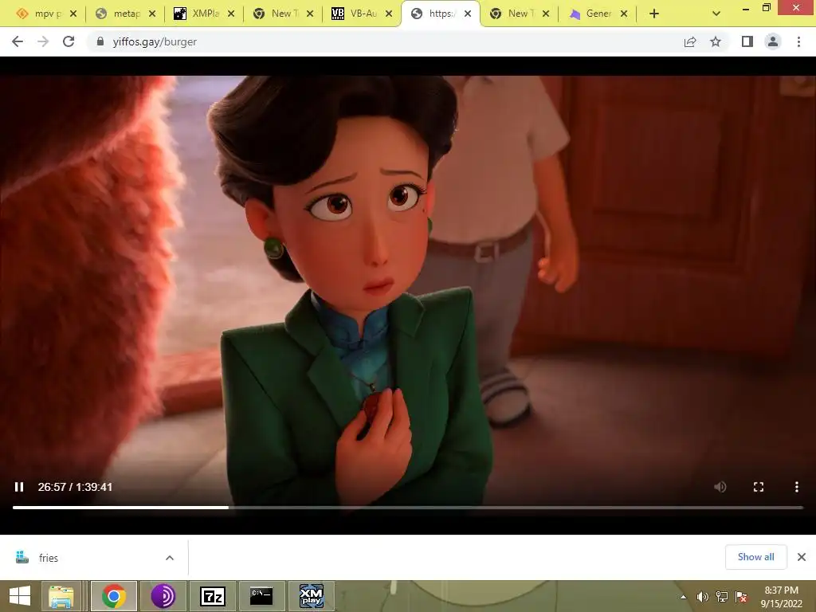Pause the video playback
This screenshot has width=816, height=612.
point(19,487)
